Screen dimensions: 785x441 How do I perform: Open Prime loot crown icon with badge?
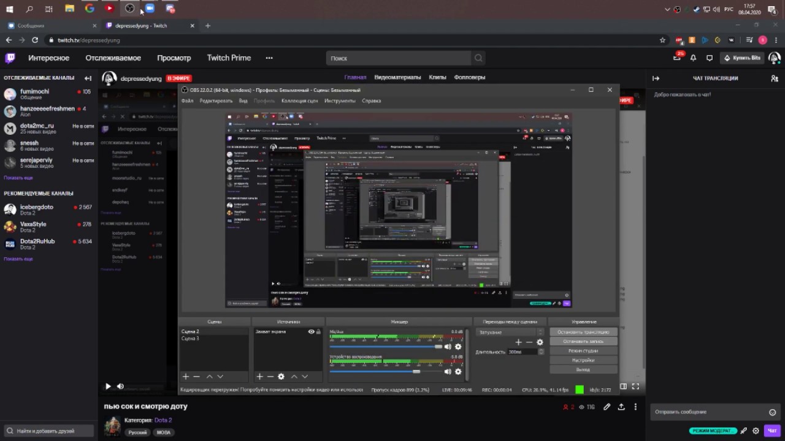pos(678,58)
